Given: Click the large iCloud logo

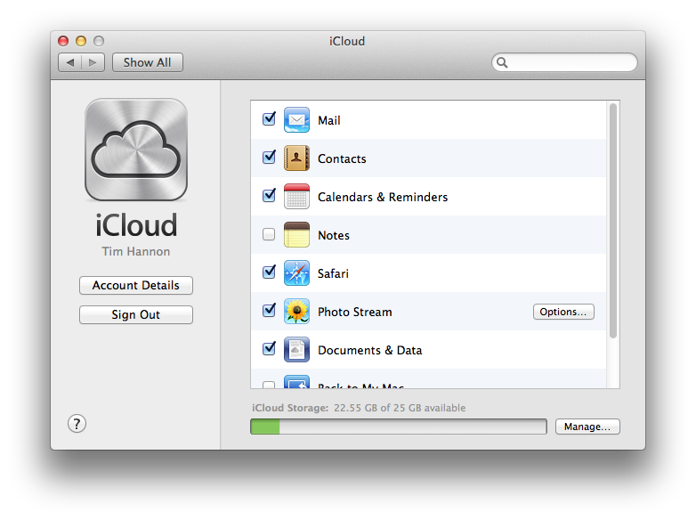Looking at the screenshot, I should click(136, 150).
